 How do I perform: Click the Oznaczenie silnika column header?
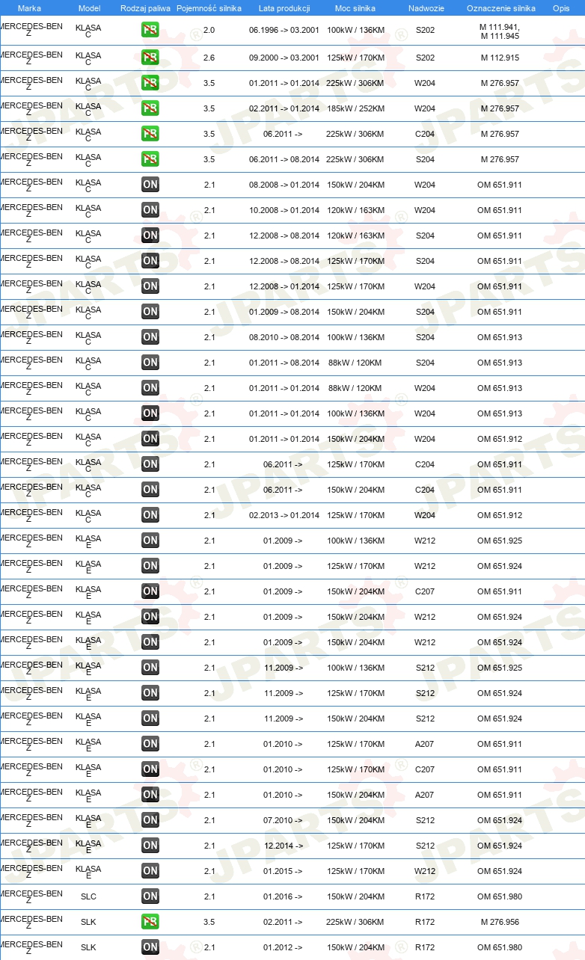click(x=500, y=8)
